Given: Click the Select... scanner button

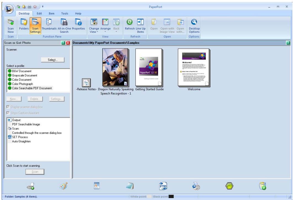Looking at the screenshot, I should coord(52,60).
